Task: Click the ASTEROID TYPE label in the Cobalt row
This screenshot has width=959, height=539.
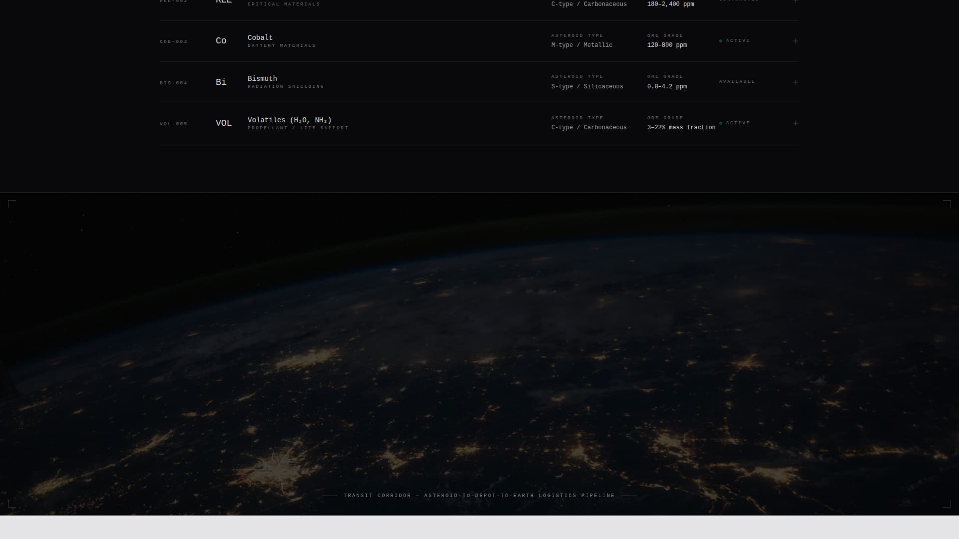Action: (577, 35)
